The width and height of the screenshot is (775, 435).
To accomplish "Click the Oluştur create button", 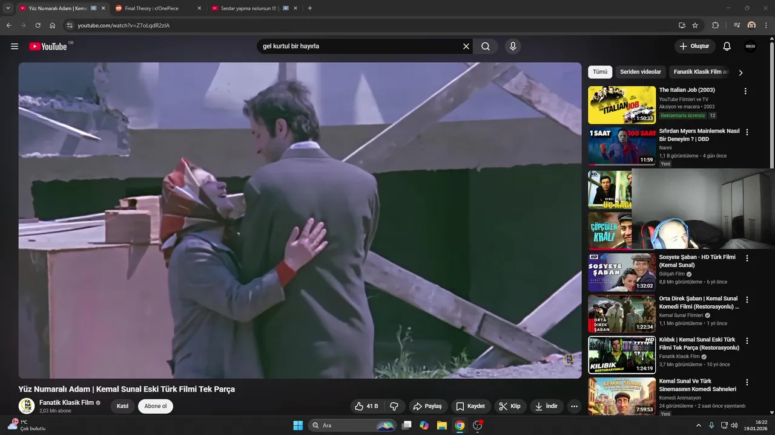I will click(x=695, y=47).
